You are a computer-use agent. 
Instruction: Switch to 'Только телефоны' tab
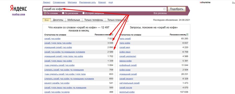(94, 20)
